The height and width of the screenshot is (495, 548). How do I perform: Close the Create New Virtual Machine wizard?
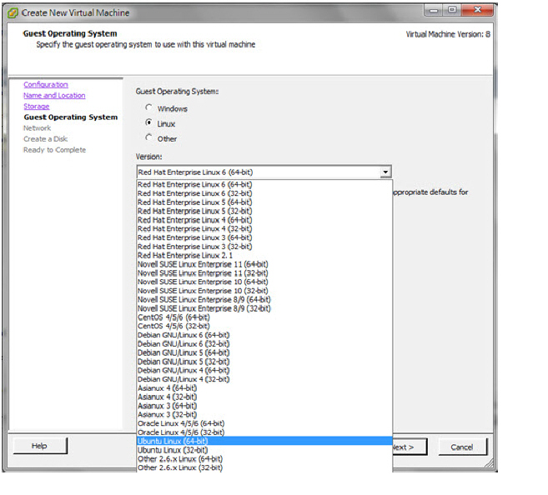click(x=477, y=10)
